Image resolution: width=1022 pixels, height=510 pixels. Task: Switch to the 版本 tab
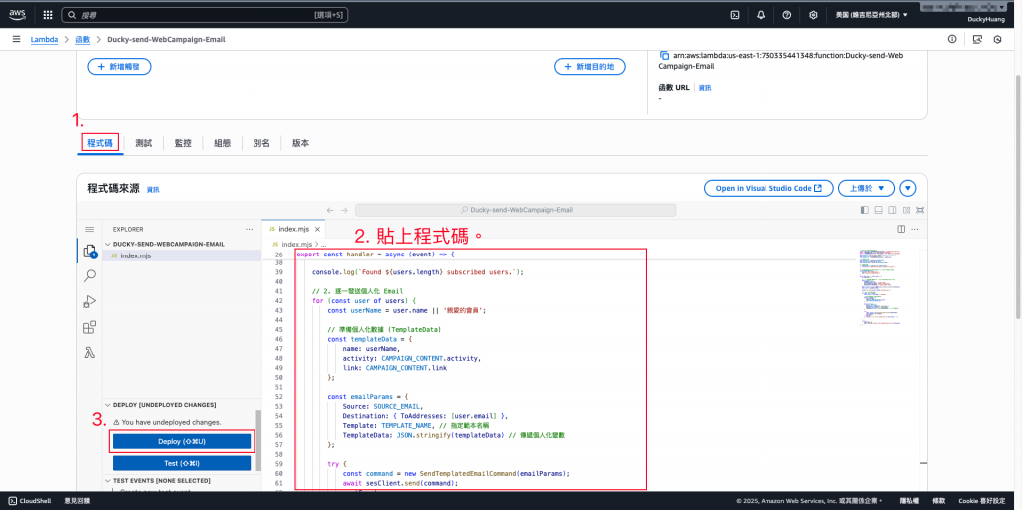click(301, 143)
